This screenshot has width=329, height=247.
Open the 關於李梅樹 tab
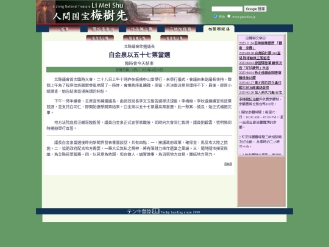[x=103, y=29]
